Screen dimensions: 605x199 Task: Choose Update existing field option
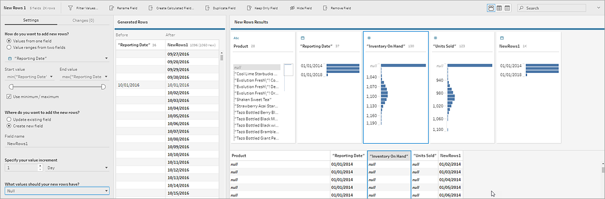(9, 119)
